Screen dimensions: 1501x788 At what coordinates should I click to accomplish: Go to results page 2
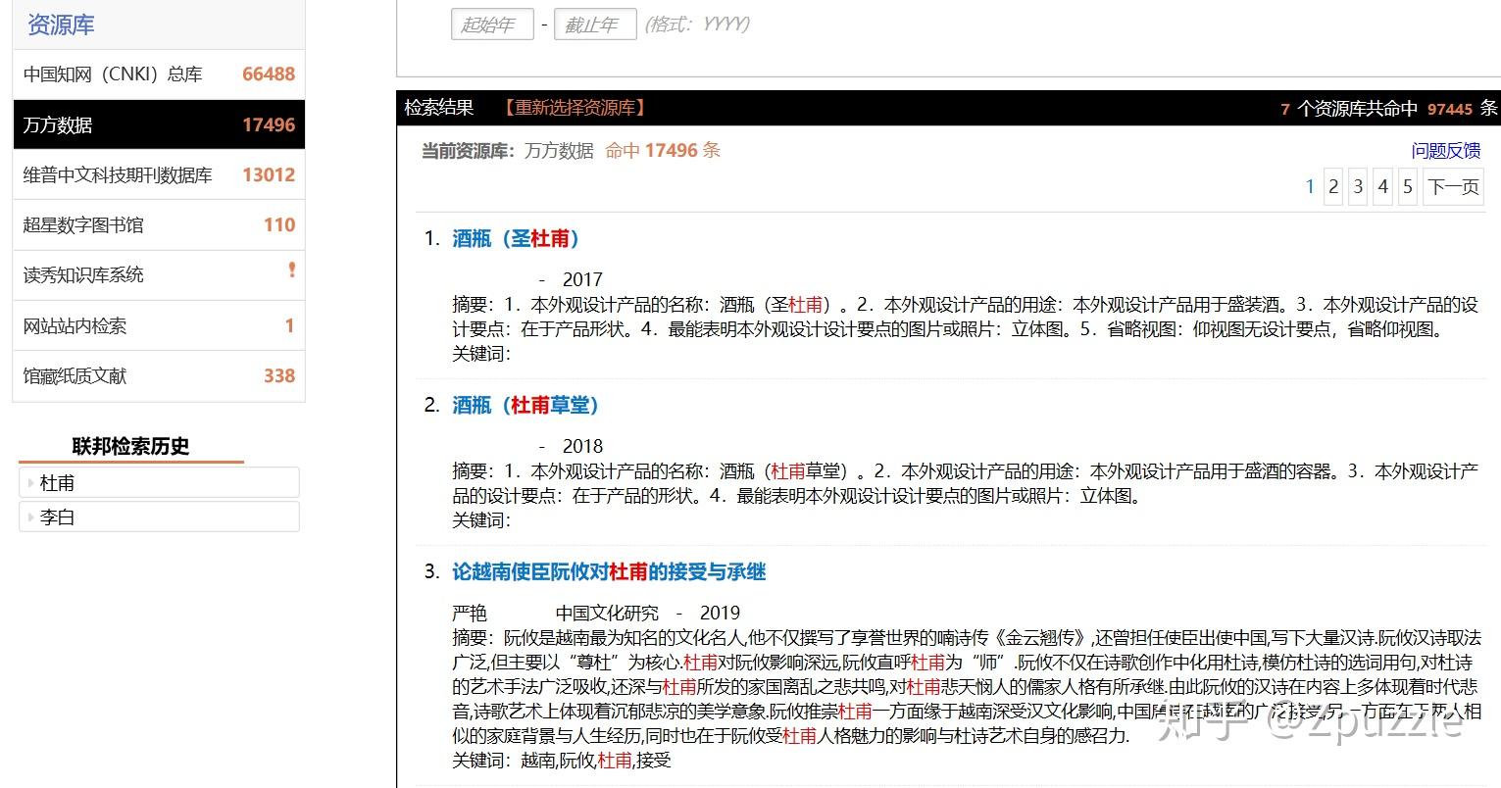pos(1333,186)
